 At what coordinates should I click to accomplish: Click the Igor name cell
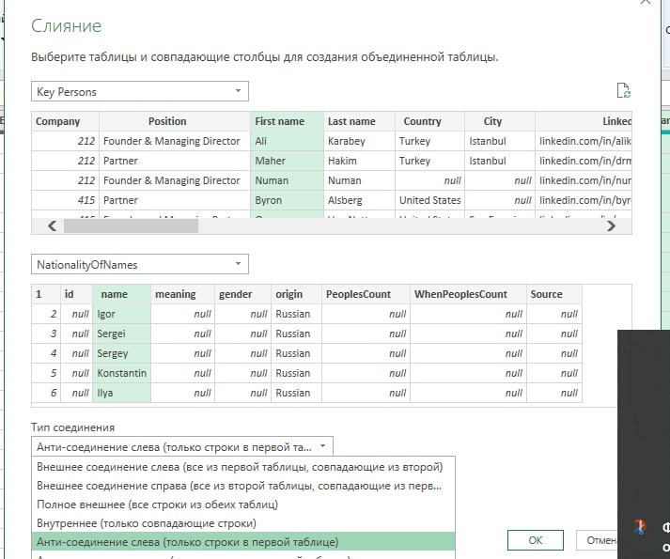(x=122, y=314)
